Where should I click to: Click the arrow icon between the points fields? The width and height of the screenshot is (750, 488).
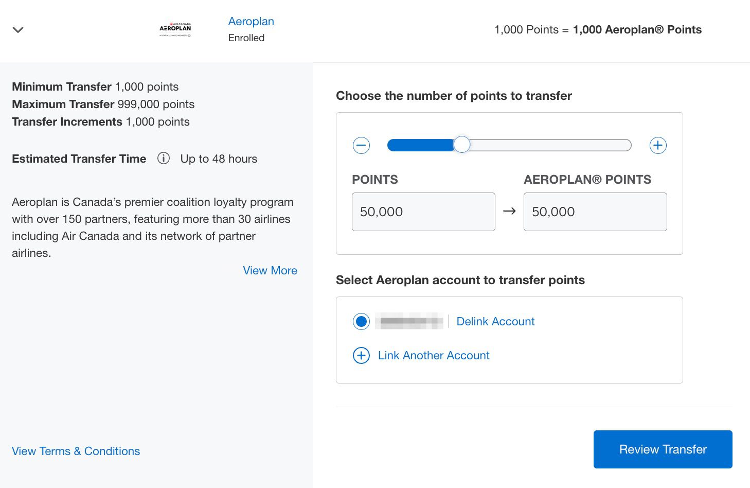click(x=509, y=211)
